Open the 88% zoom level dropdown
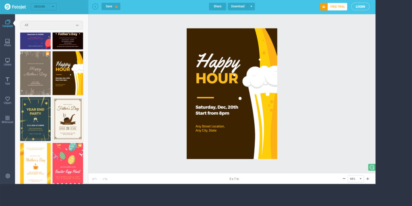 (x=356, y=179)
